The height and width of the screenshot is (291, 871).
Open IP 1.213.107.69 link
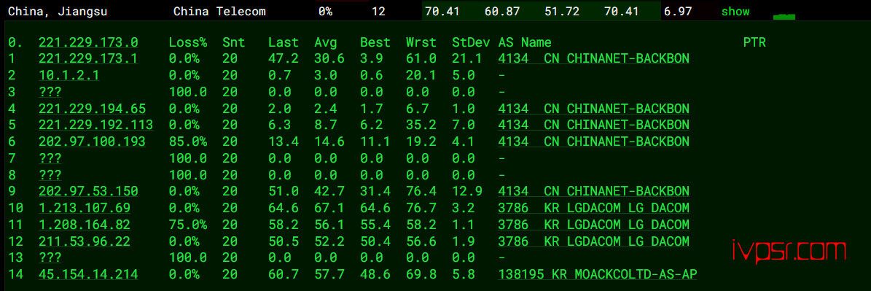point(85,209)
